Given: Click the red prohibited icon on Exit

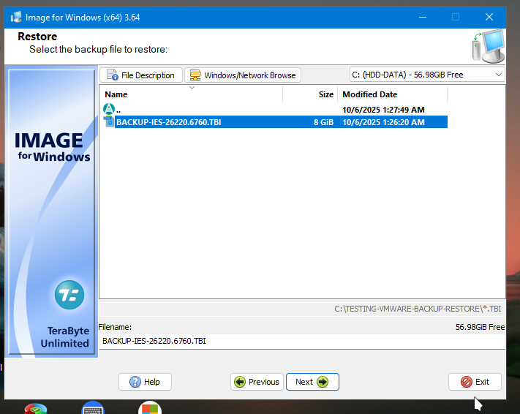Looking at the screenshot, I should pos(467,382).
